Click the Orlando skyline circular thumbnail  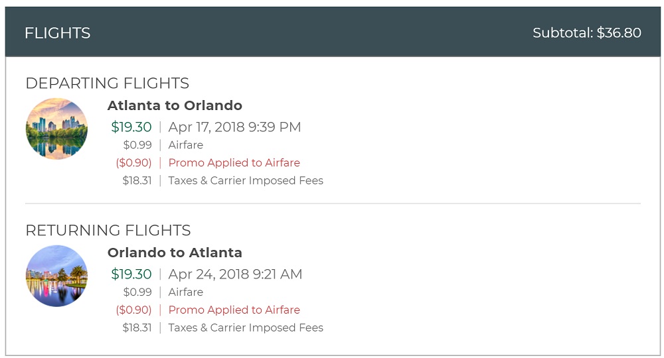[x=56, y=276]
